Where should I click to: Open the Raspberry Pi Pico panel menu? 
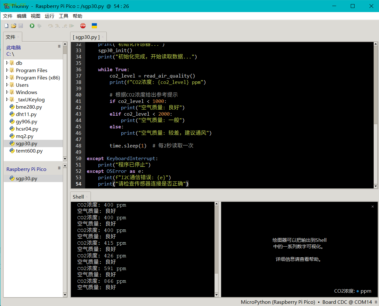59,168
